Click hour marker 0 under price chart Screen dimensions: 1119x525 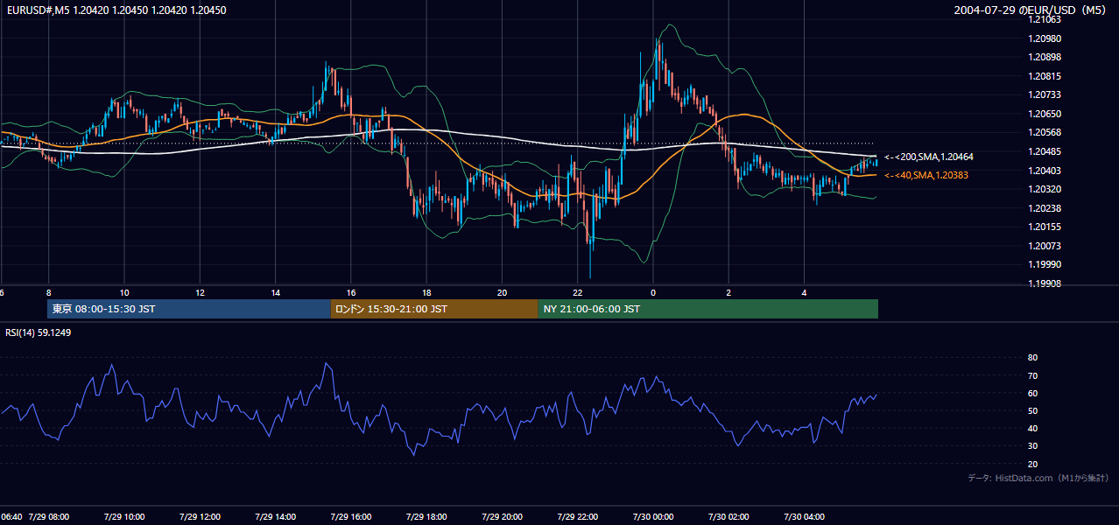coord(653,292)
